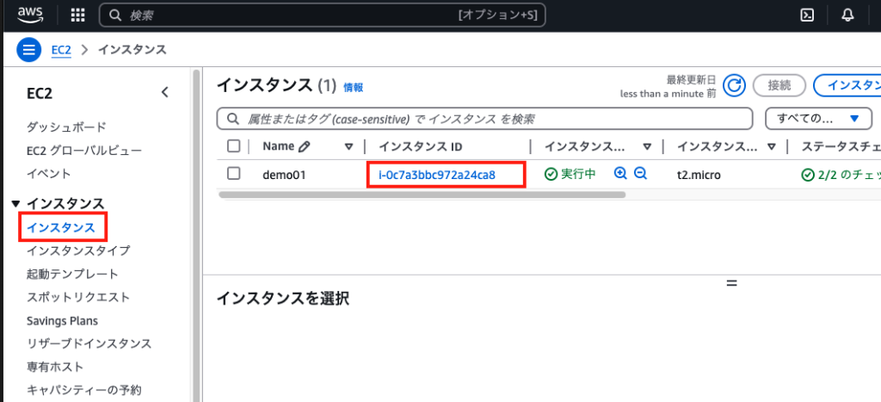Open the すべての… state filter dropdown
Viewport: 881px width, 402px height.
point(818,119)
